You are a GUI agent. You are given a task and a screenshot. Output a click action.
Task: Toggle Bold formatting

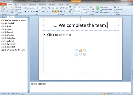coord(26,11)
